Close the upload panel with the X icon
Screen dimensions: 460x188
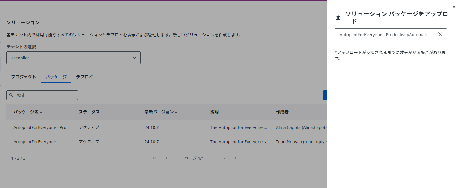tap(454, 7)
